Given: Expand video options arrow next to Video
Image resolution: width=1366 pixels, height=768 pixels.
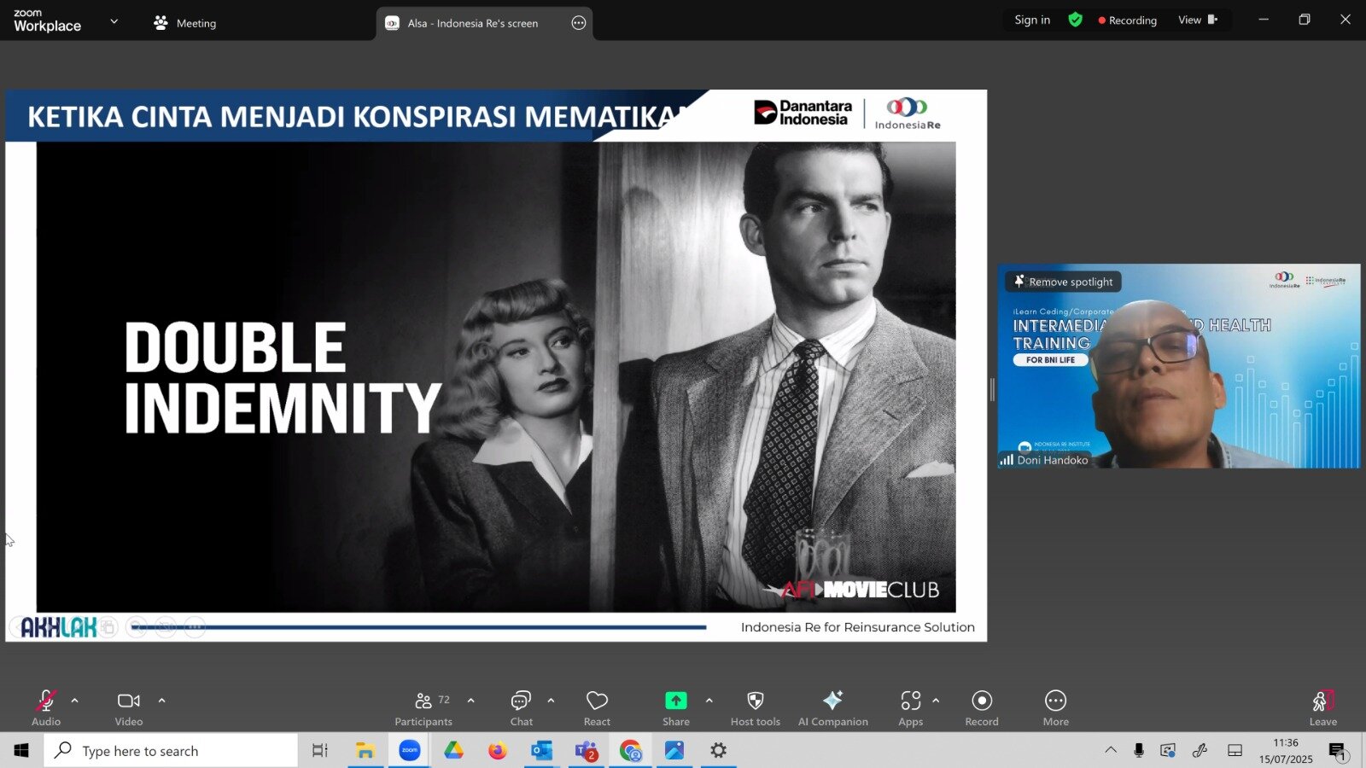Looking at the screenshot, I should pyautogui.click(x=161, y=701).
